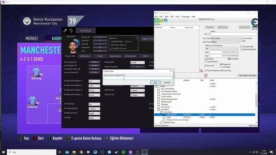
Task: Click the X button Kaydet prompt
Action: 55,138
